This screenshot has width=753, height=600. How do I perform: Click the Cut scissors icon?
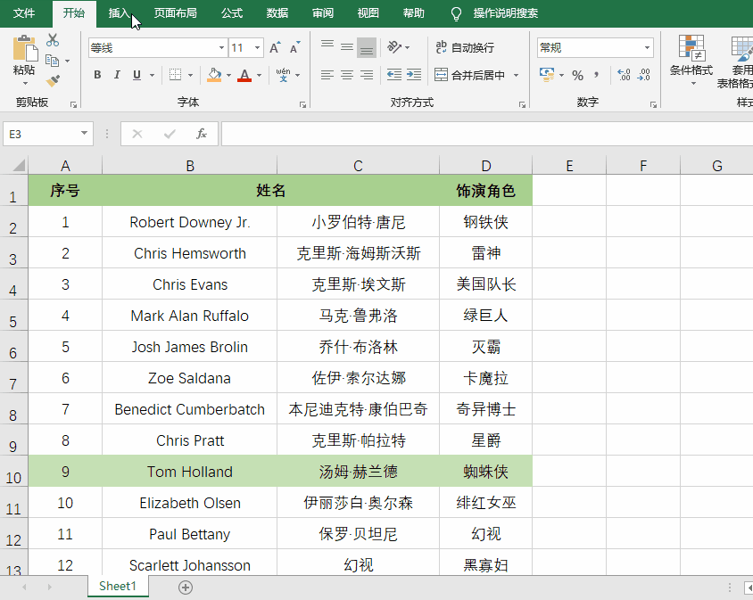pyautogui.click(x=53, y=40)
